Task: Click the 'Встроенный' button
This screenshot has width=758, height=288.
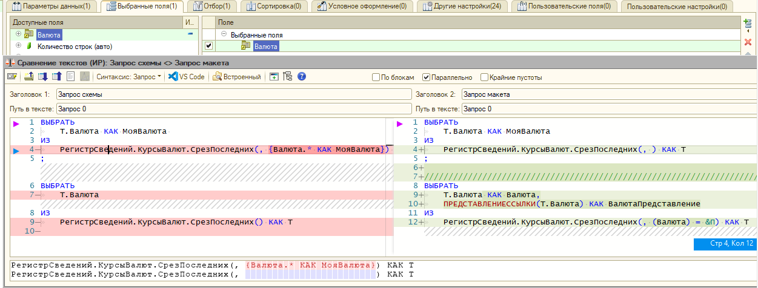Action: pos(237,77)
